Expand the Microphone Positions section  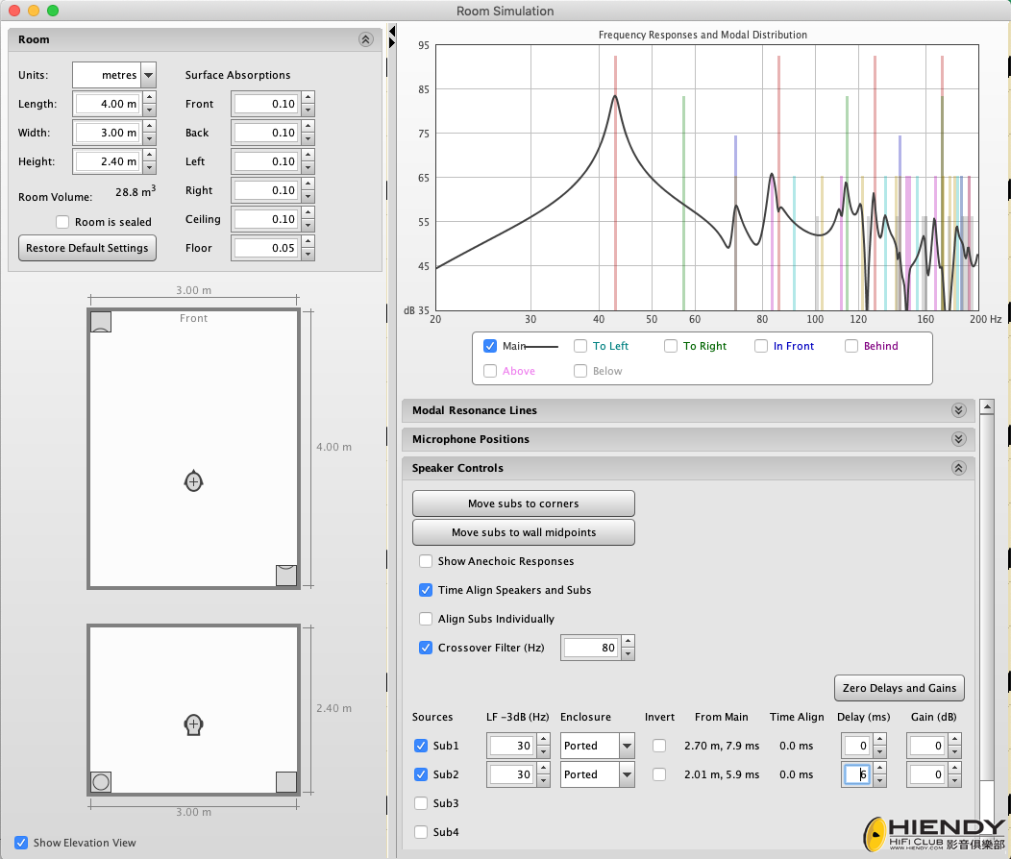(688, 439)
